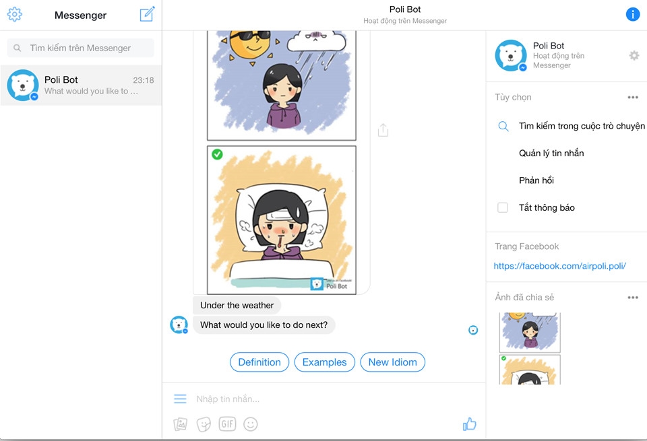Click the Under the weather message bubble
This screenshot has width=647, height=441.
pos(237,306)
